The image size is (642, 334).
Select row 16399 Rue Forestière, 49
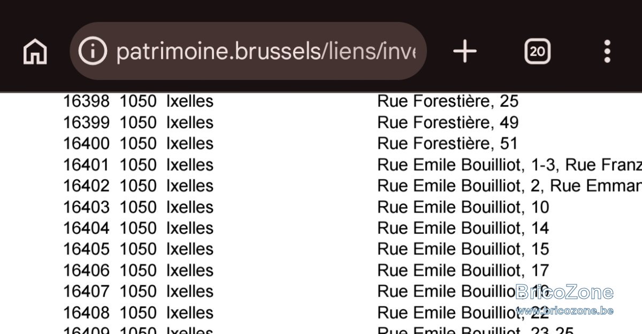353,122
